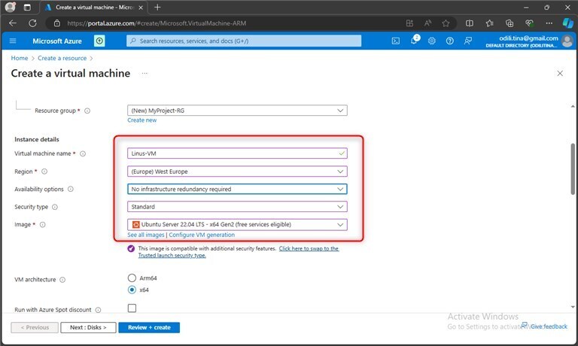This screenshot has height=346, width=578.
Task: Open the Image dropdown
Action: (237, 224)
